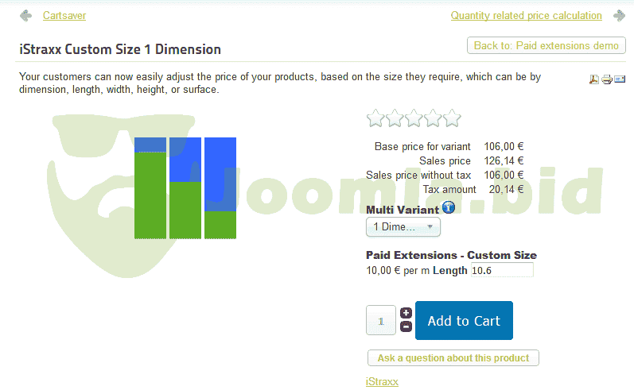The height and width of the screenshot is (390, 634).
Task: Rate product with the first star
Action: click(x=375, y=118)
